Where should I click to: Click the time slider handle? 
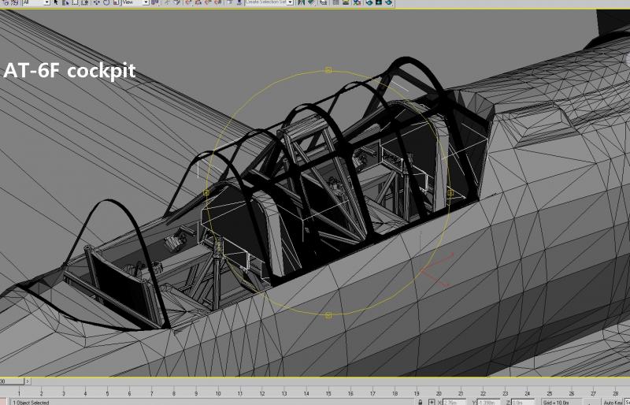click(x=12, y=381)
